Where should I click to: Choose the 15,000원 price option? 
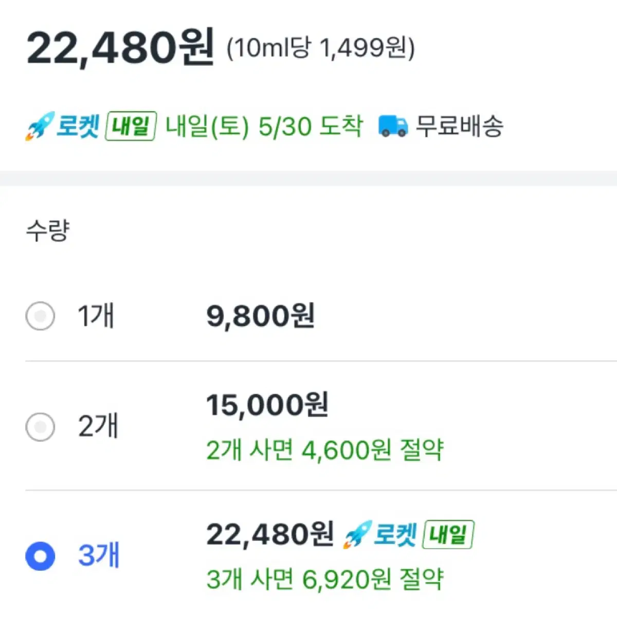[x=267, y=405]
